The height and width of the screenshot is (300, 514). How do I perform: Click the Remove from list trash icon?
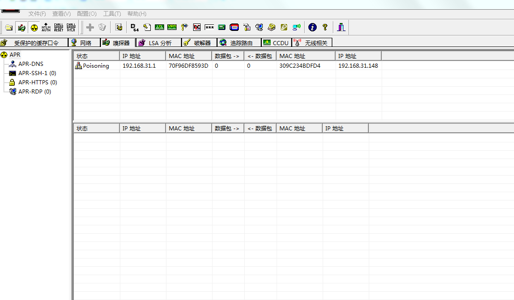pyautogui.click(x=102, y=28)
